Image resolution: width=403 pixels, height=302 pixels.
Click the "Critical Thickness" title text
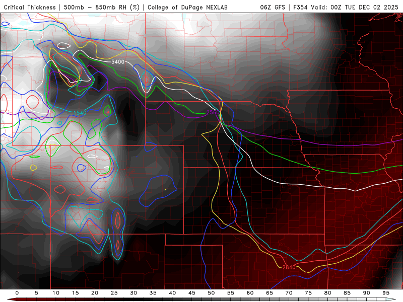[x=30, y=7]
